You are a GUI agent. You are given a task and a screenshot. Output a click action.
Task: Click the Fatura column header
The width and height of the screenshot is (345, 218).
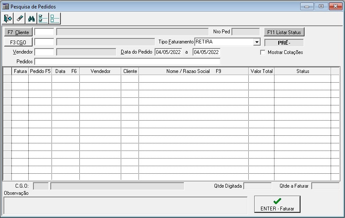click(20, 71)
